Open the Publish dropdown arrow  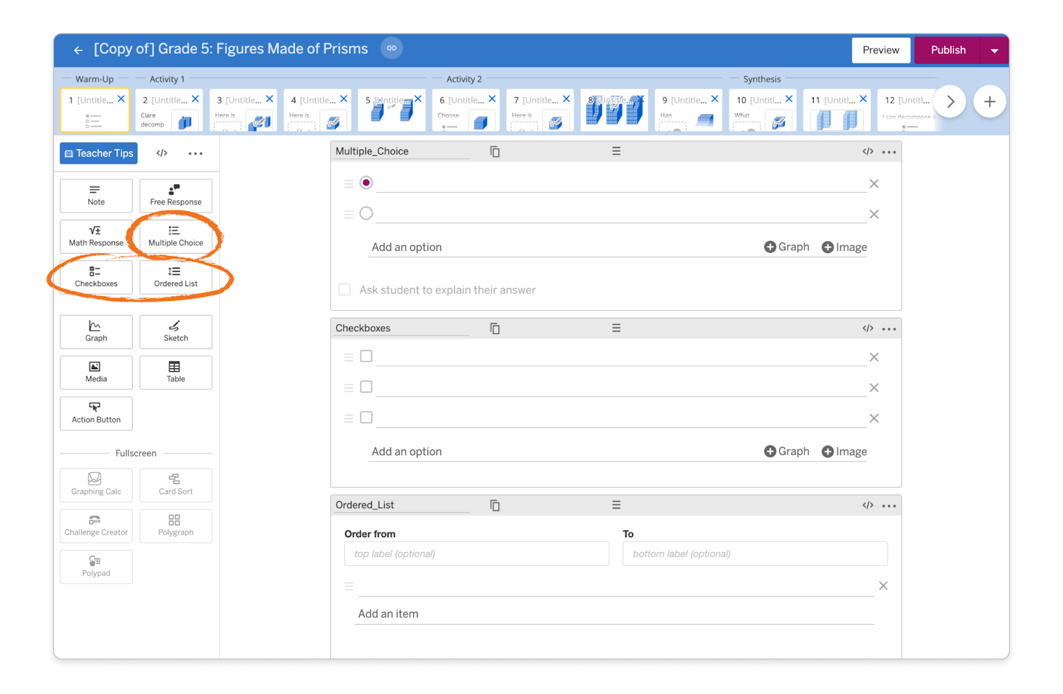click(x=995, y=49)
